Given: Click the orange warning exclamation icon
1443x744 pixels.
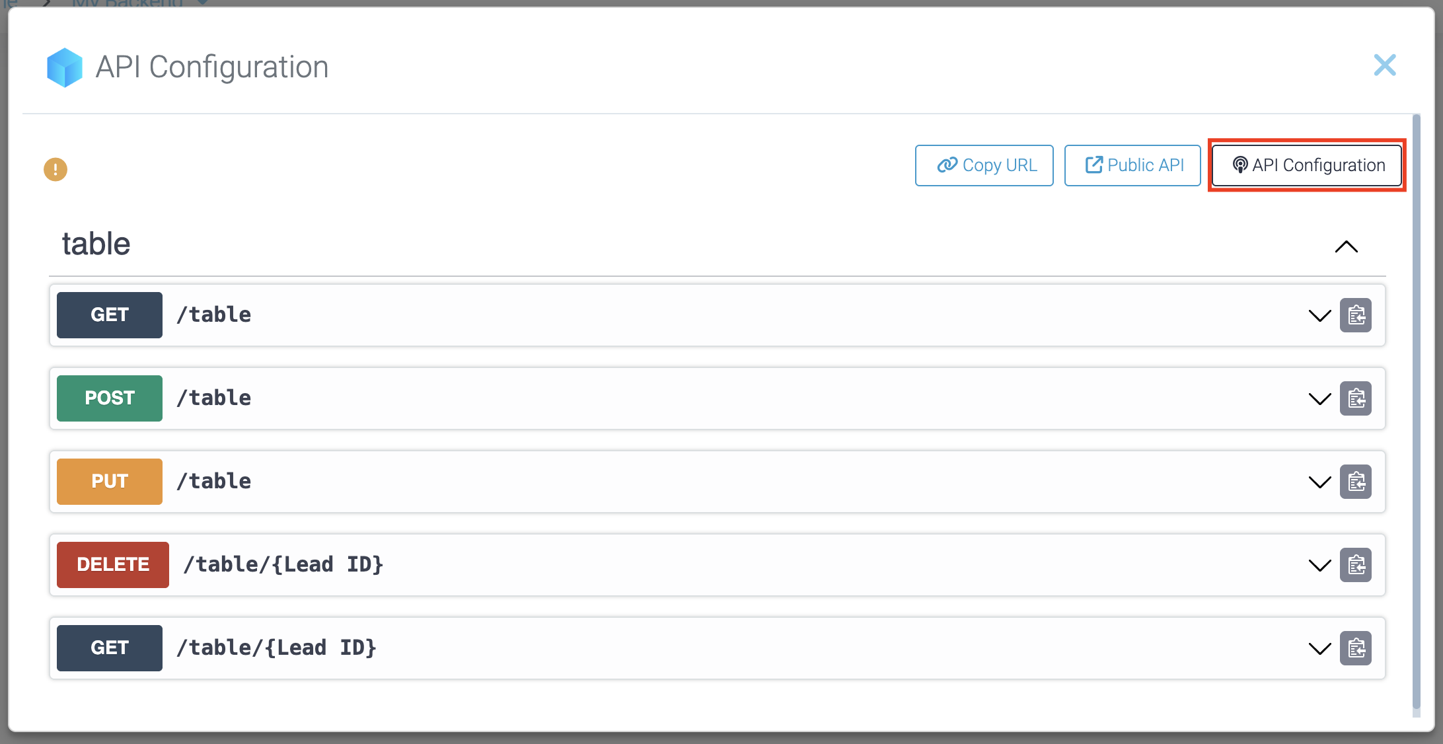Looking at the screenshot, I should point(55,169).
